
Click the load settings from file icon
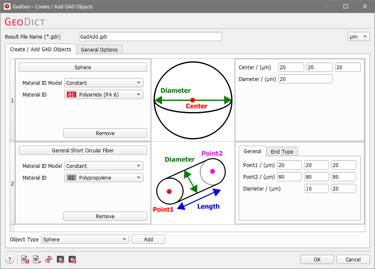[37, 259]
